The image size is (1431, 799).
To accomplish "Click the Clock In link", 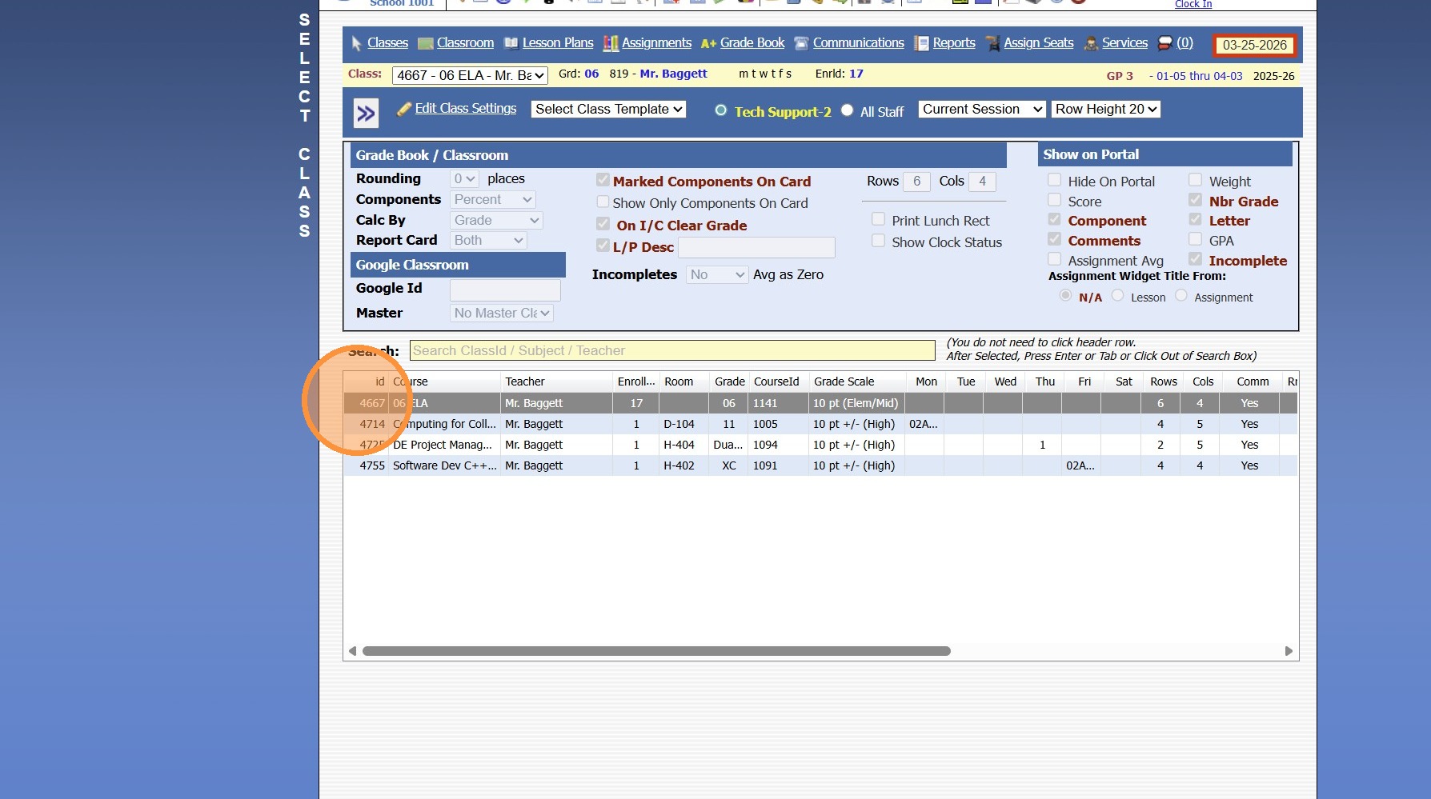I will (1192, 5).
